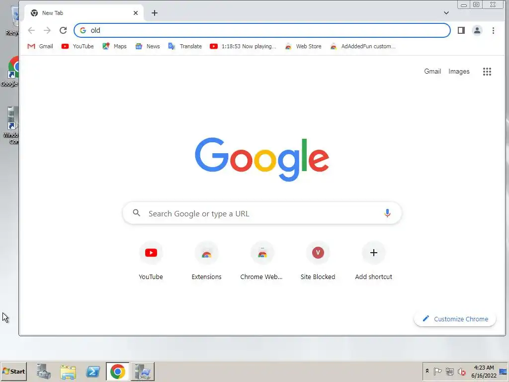Click the address bar containing 'old'
Screen dimensions: 509x382
point(262,30)
